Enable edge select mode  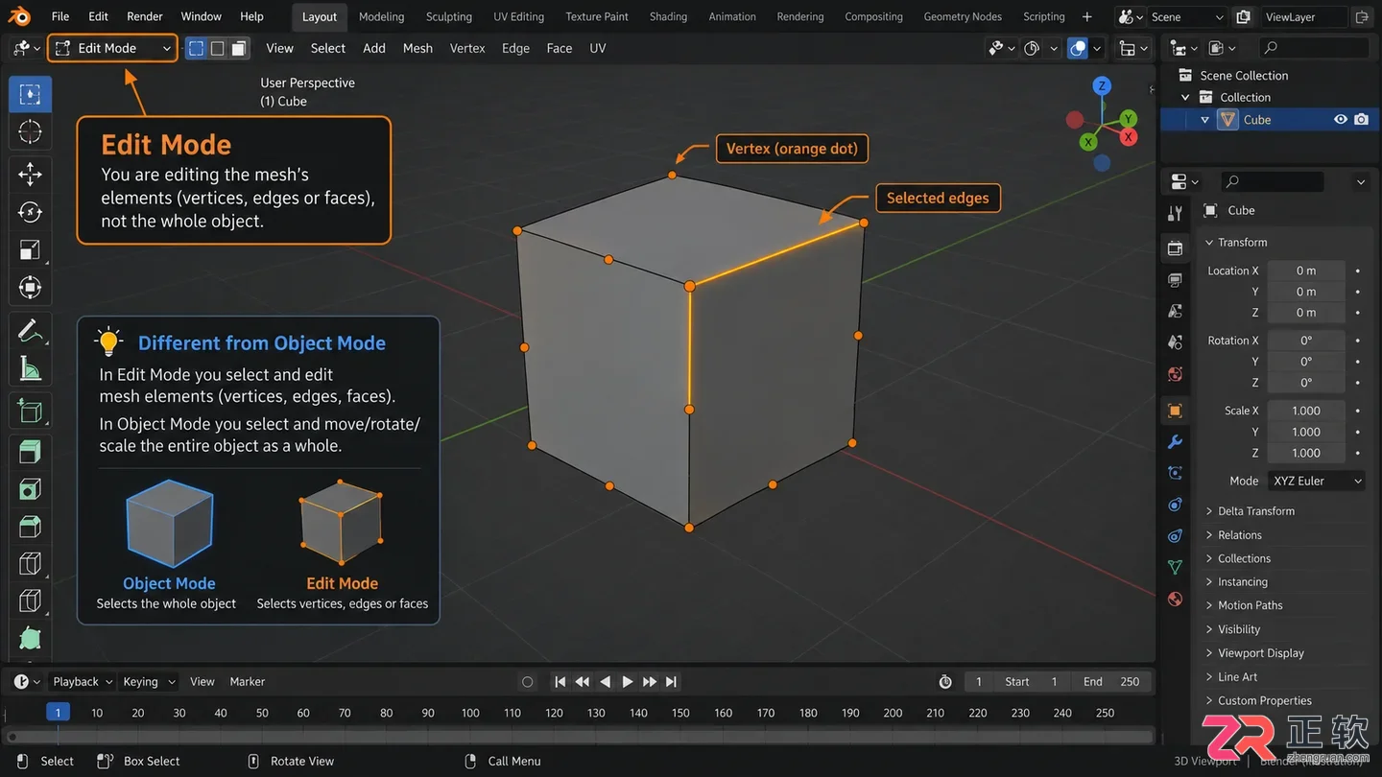[218, 48]
